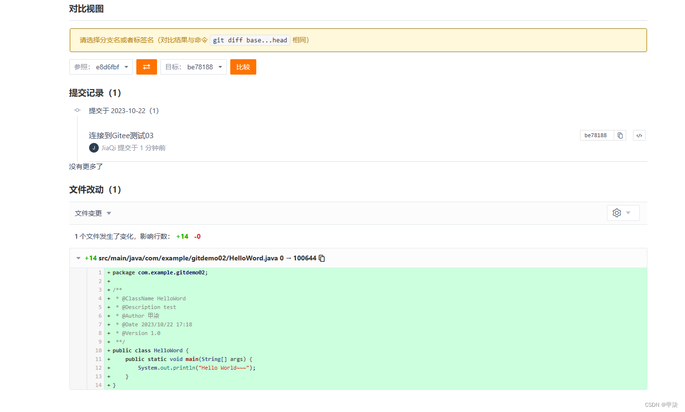
Task: Click the +14 added lines count
Action: (182, 236)
